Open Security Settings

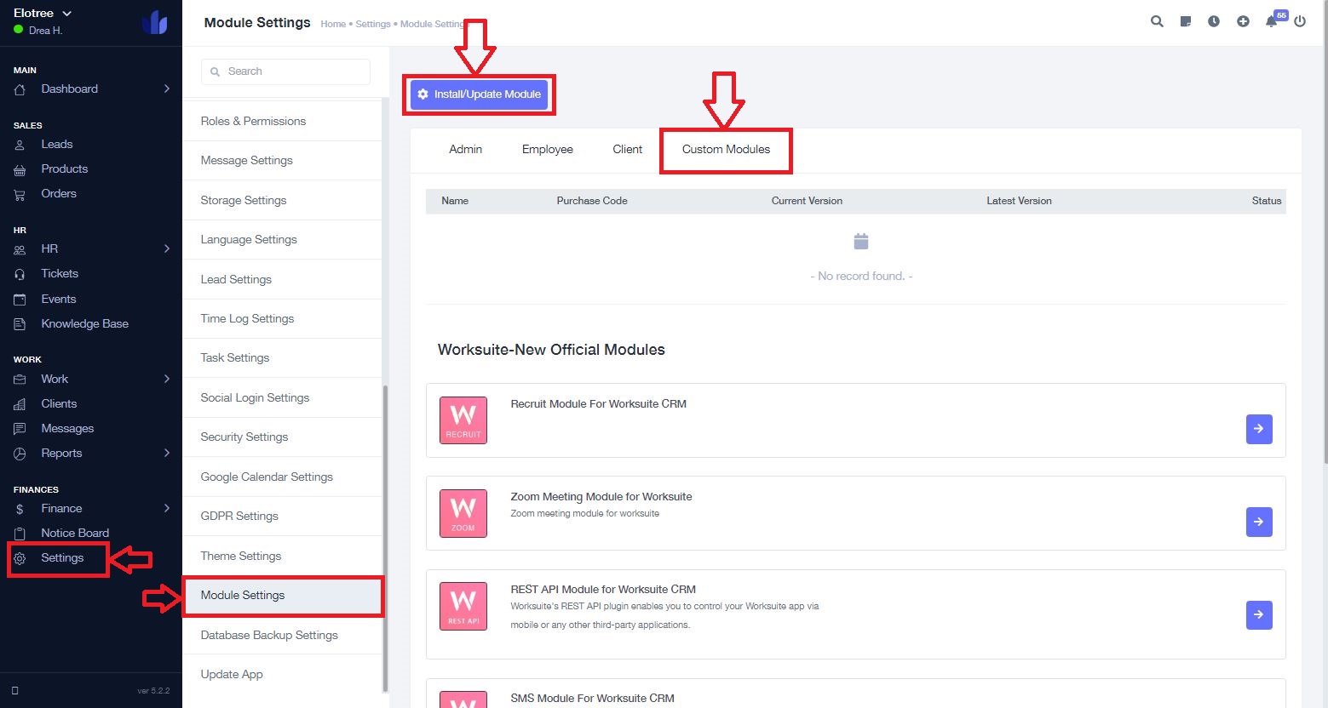pos(282,437)
